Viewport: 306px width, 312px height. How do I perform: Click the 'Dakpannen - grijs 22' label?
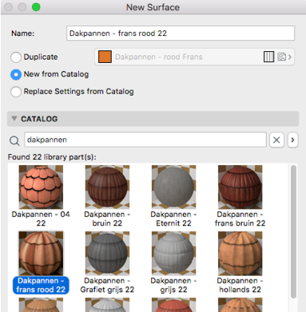[173, 285]
